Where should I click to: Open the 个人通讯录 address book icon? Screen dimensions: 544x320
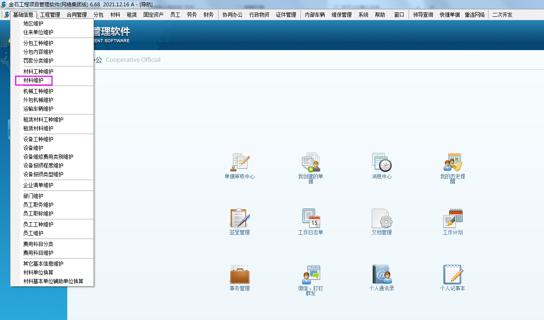381,274
